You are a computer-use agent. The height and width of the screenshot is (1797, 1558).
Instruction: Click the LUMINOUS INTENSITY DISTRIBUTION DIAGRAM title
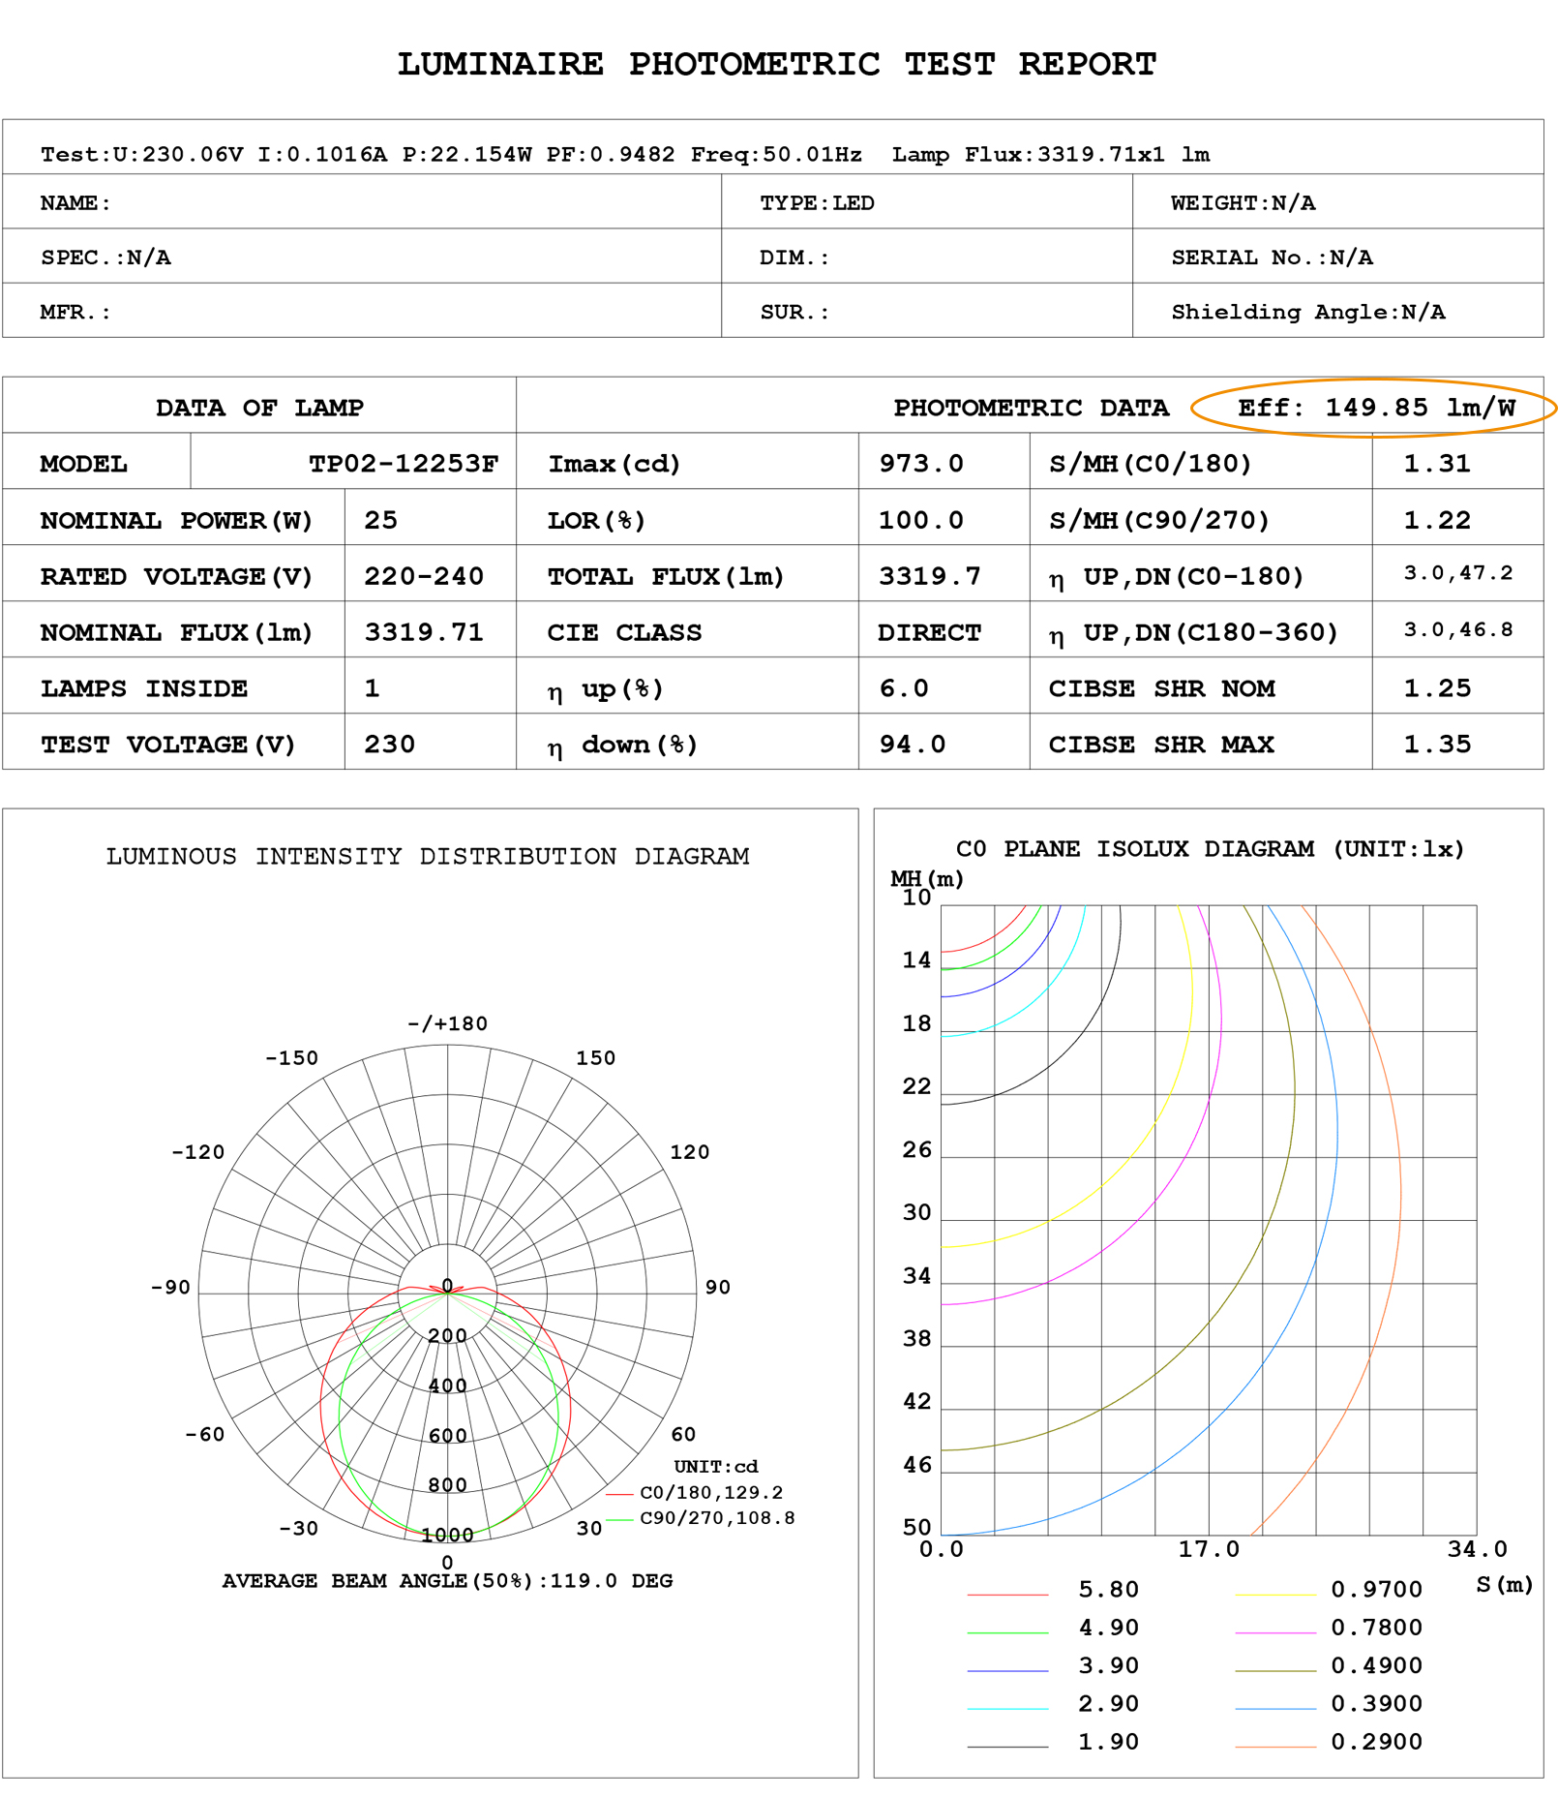pyautogui.click(x=428, y=857)
